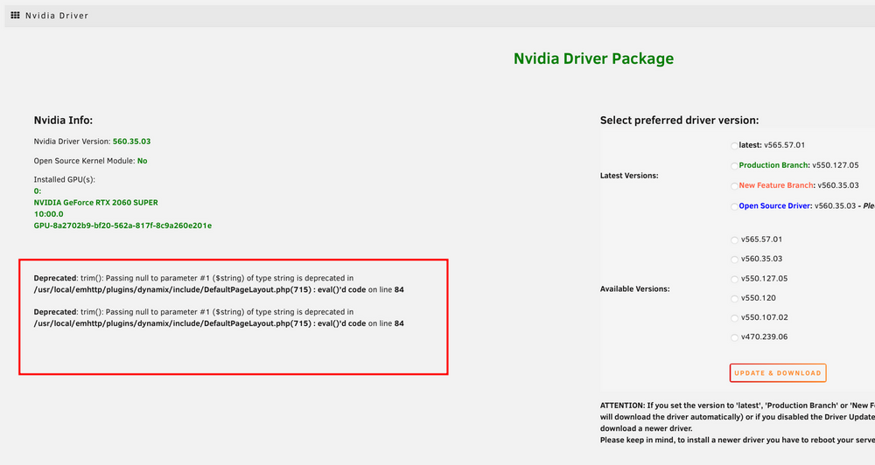Click the 'Select preferred driver version' heading
Screen dimensions: 875x465
pyautogui.click(x=679, y=121)
